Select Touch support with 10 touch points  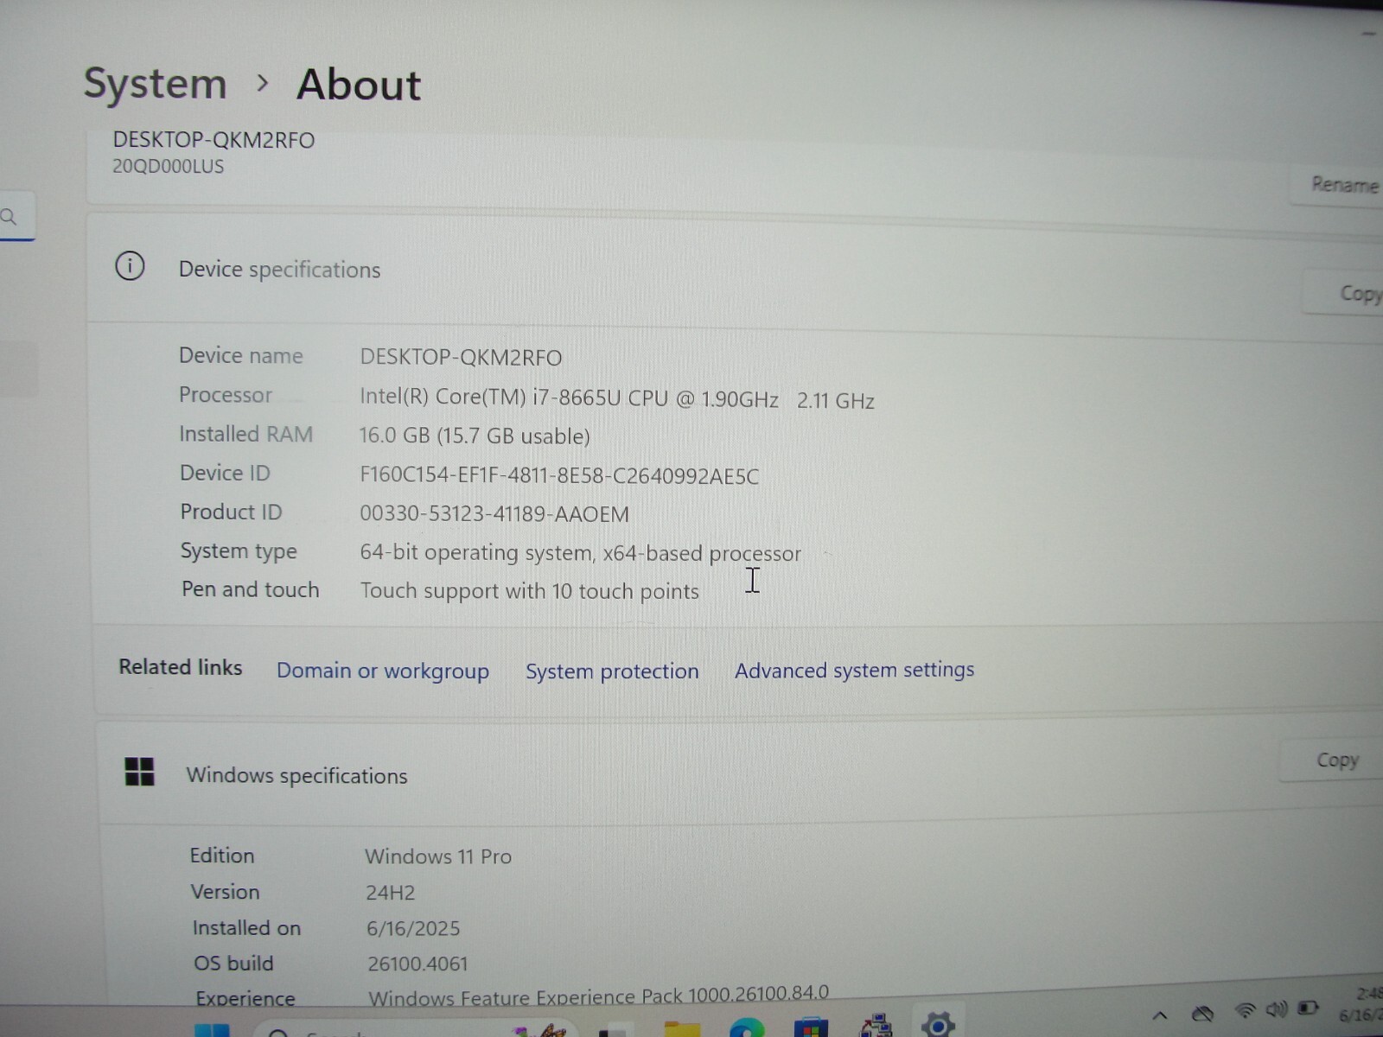tap(529, 591)
